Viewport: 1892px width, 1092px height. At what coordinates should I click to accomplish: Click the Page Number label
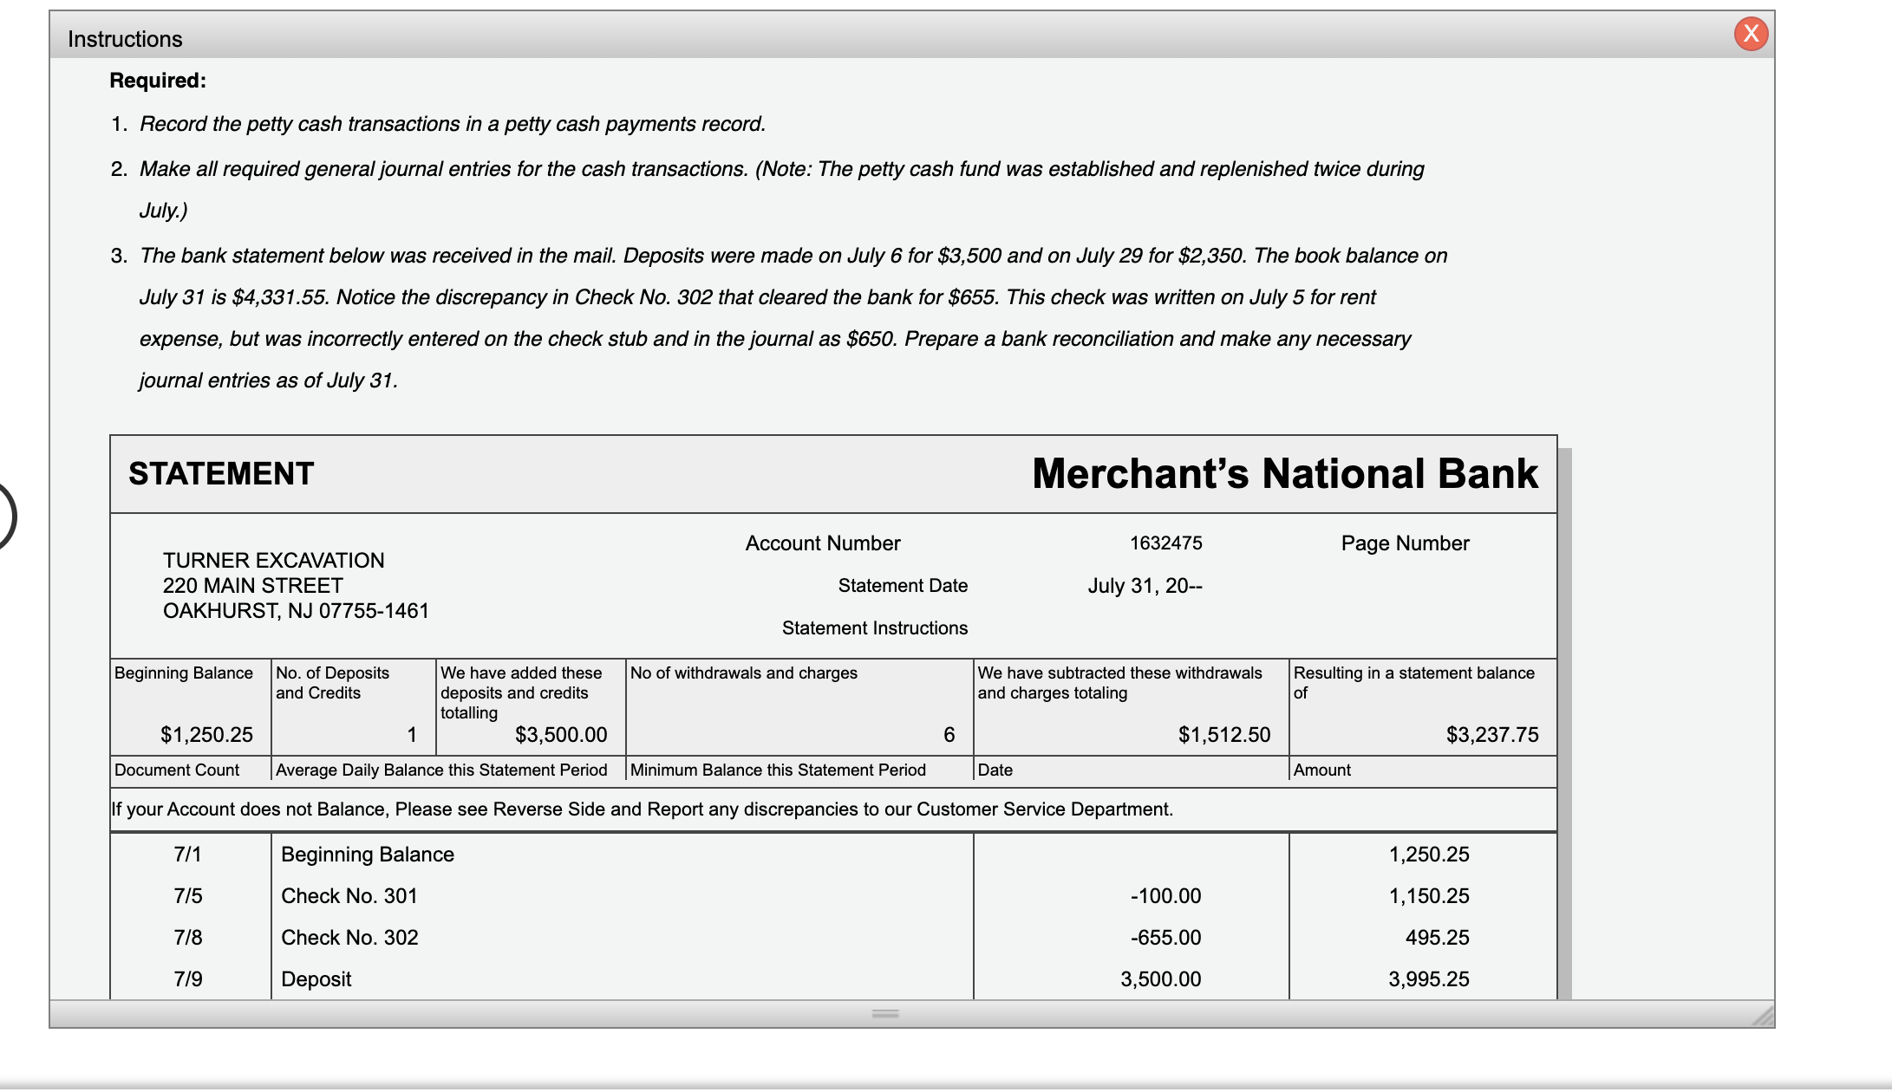pyautogui.click(x=1405, y=543)
